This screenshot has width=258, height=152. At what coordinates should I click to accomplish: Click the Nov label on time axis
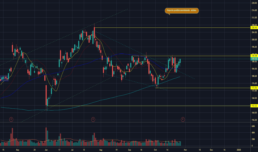pyautogui.click(x=185, y=150)
